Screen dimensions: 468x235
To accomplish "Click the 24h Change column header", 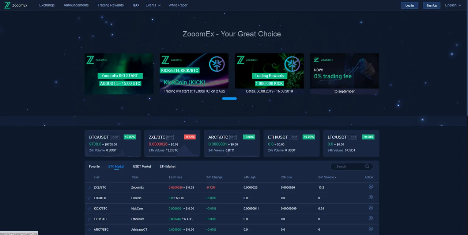I will tap(214, 177).
